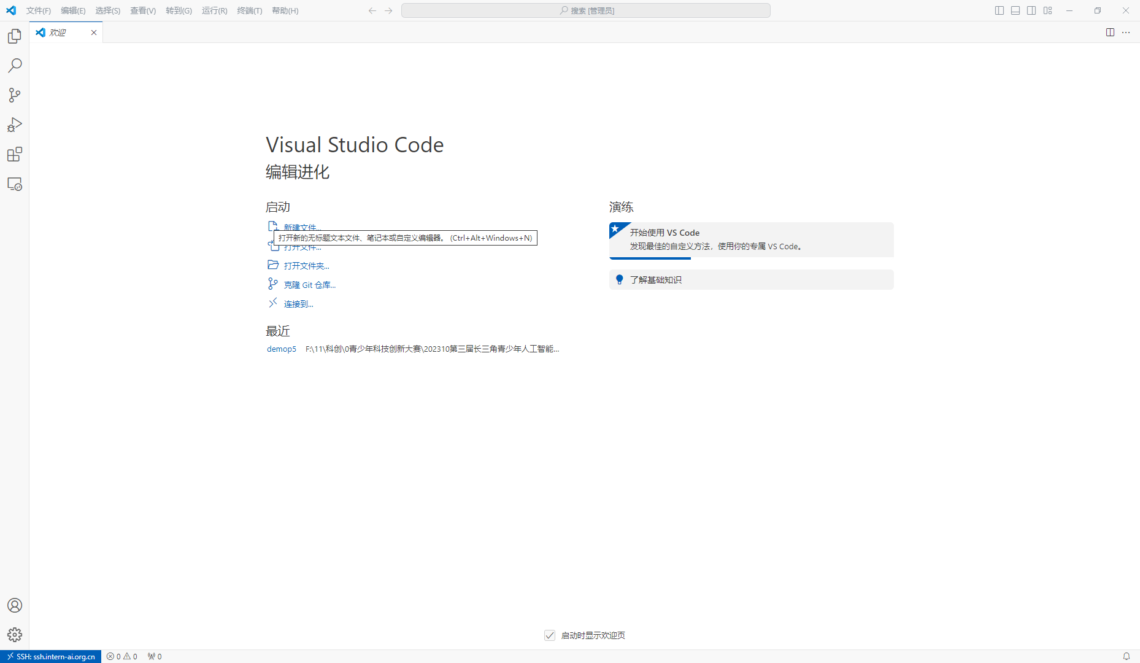This screenshot has height=663, width=1140.
Task: Click the 演练 section heading
Action: [622, 207]
